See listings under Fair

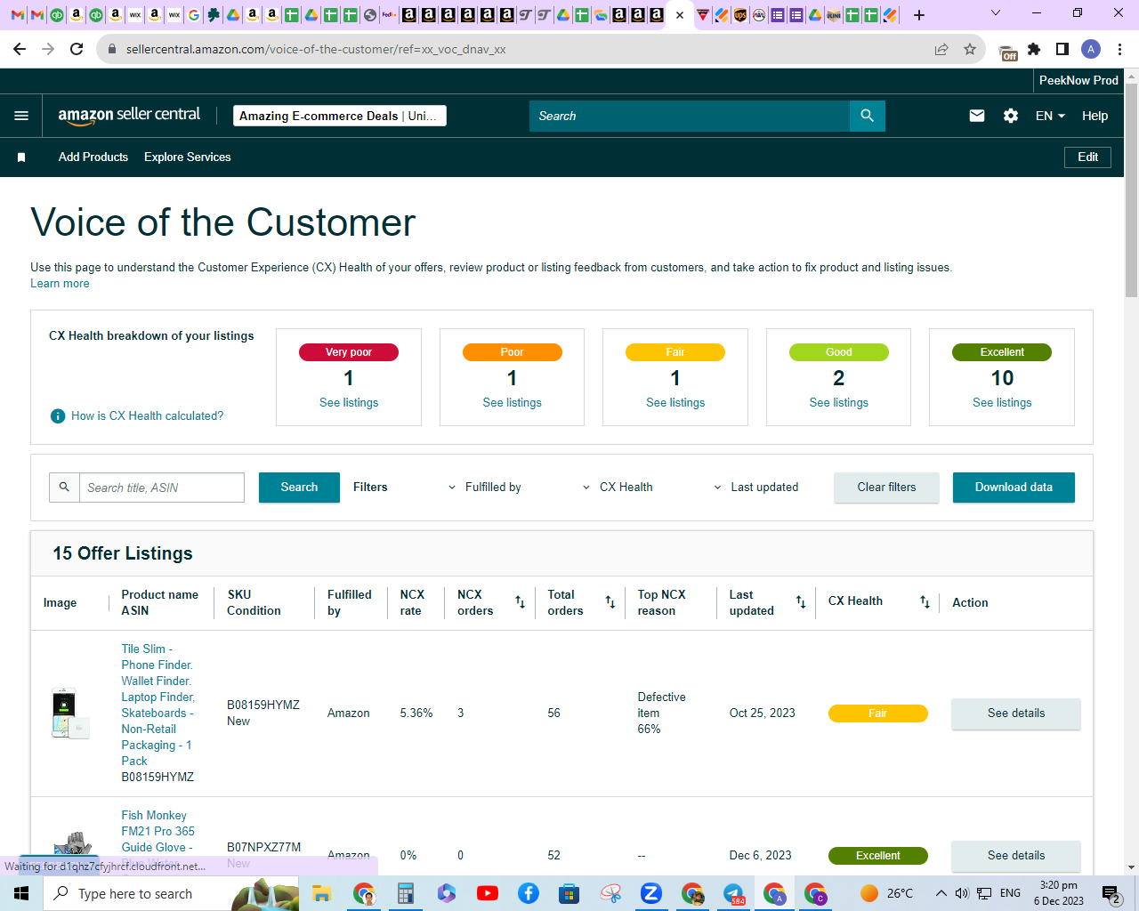click(675, 403)
